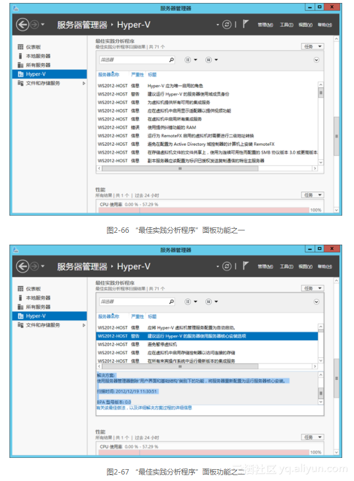354x481 pixels.
Task: Open notifications flag in figure 2-67 window
Action: [245, 265]
